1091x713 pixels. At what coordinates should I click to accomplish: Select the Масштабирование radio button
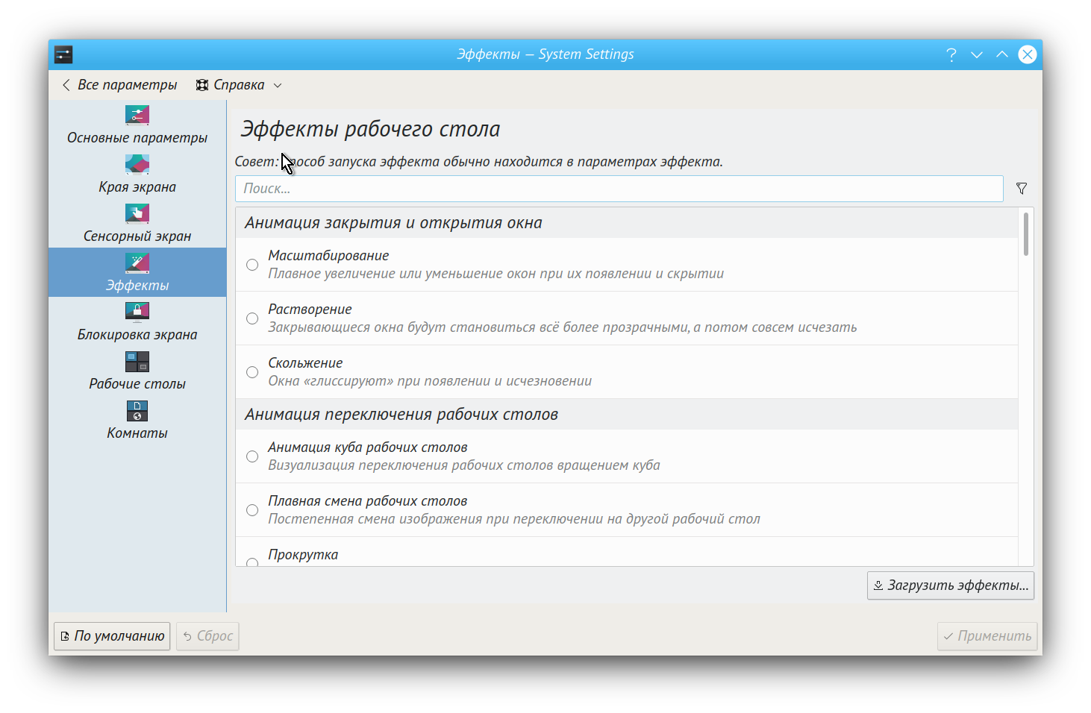point(252,265)
